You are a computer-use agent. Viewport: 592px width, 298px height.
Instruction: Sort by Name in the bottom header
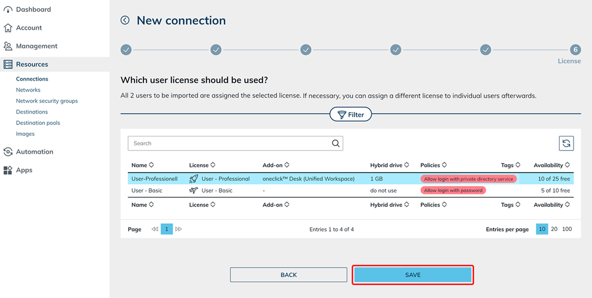click(142, 205)
